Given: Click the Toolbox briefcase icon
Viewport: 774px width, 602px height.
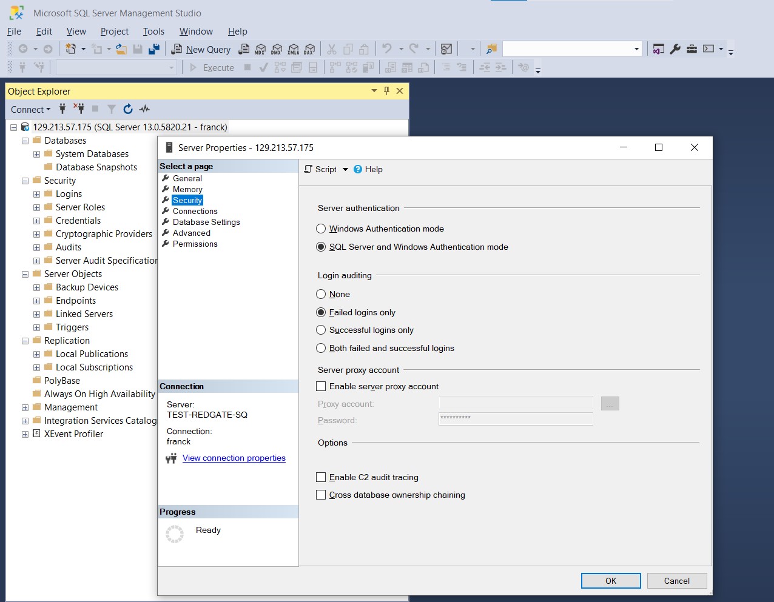Looking at the screenshot, I should tap(692, 49).
